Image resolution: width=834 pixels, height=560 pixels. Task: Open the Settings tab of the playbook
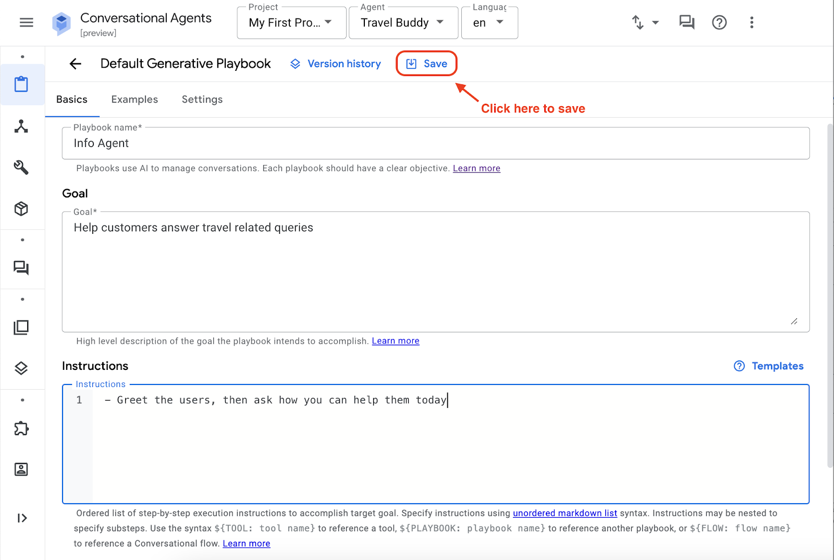tap(202, 99)
